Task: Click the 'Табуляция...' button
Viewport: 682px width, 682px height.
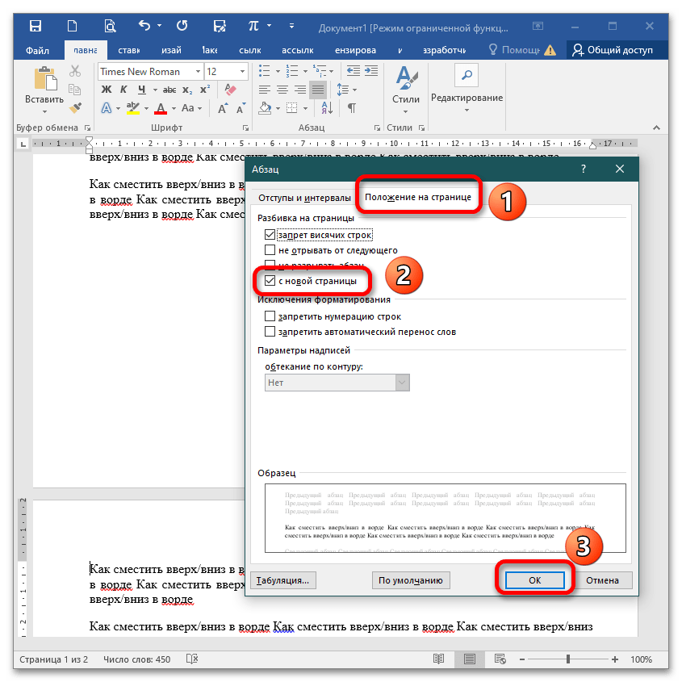Action: [x=282, y=579]
